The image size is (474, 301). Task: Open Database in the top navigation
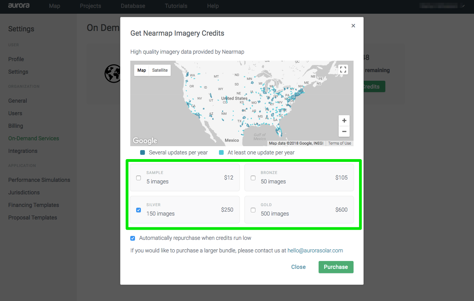pos(133,6)
